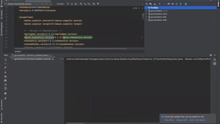Image resolution: width=220 pixels, height=124 pixels.
Task: Expand the gurukulams root module
Action: click(146, 11)
